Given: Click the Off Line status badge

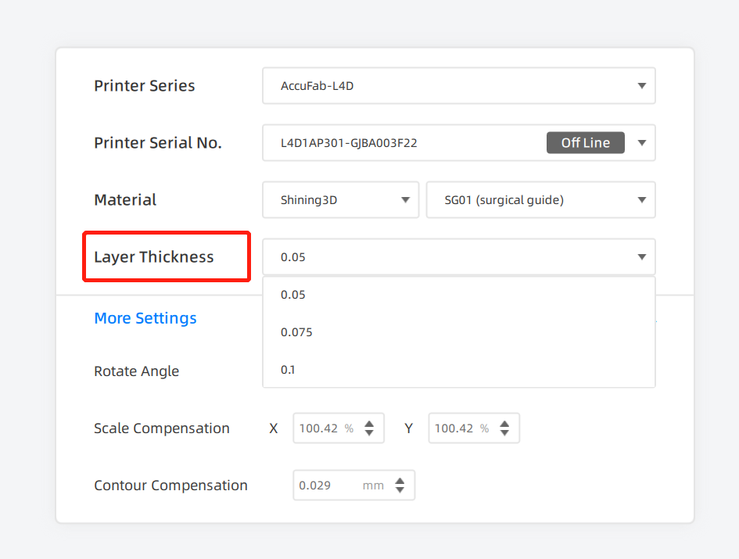Looking at the screenshot, I should click(586, 143).
